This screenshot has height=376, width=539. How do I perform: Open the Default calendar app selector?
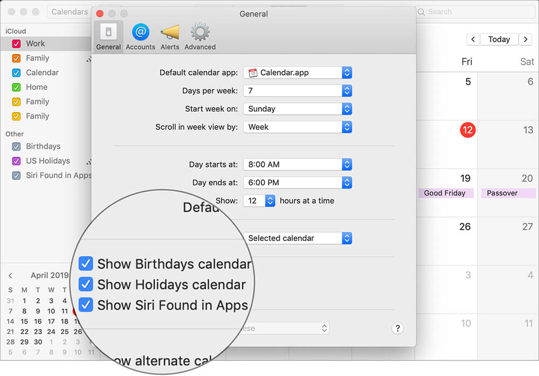click(x=347, y=72)
